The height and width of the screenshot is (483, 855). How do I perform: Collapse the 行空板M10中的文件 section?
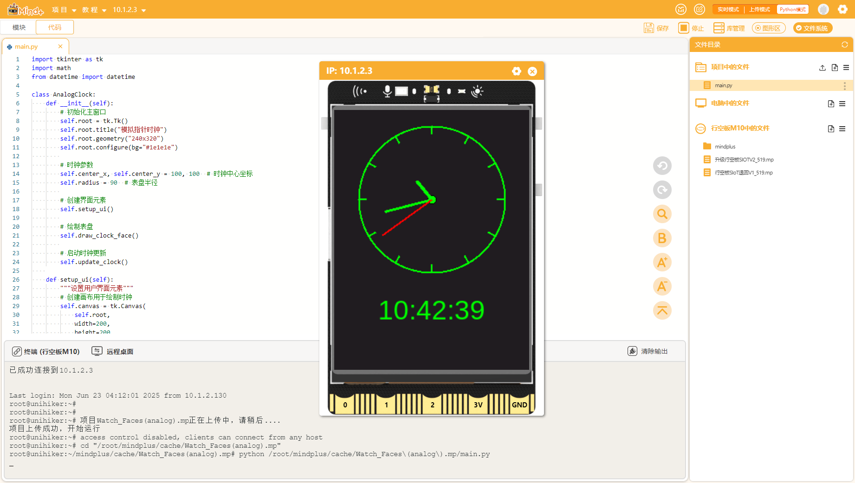pyautogui.click(x=740, y=128)
